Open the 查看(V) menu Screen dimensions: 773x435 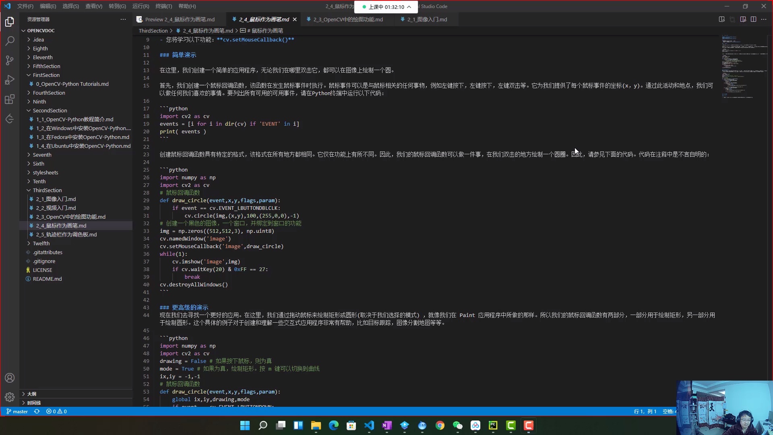[93, 6]
